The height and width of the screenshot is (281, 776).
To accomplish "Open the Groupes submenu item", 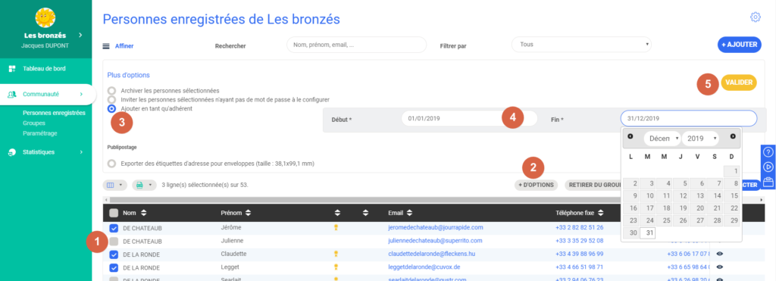I will 33,123.
